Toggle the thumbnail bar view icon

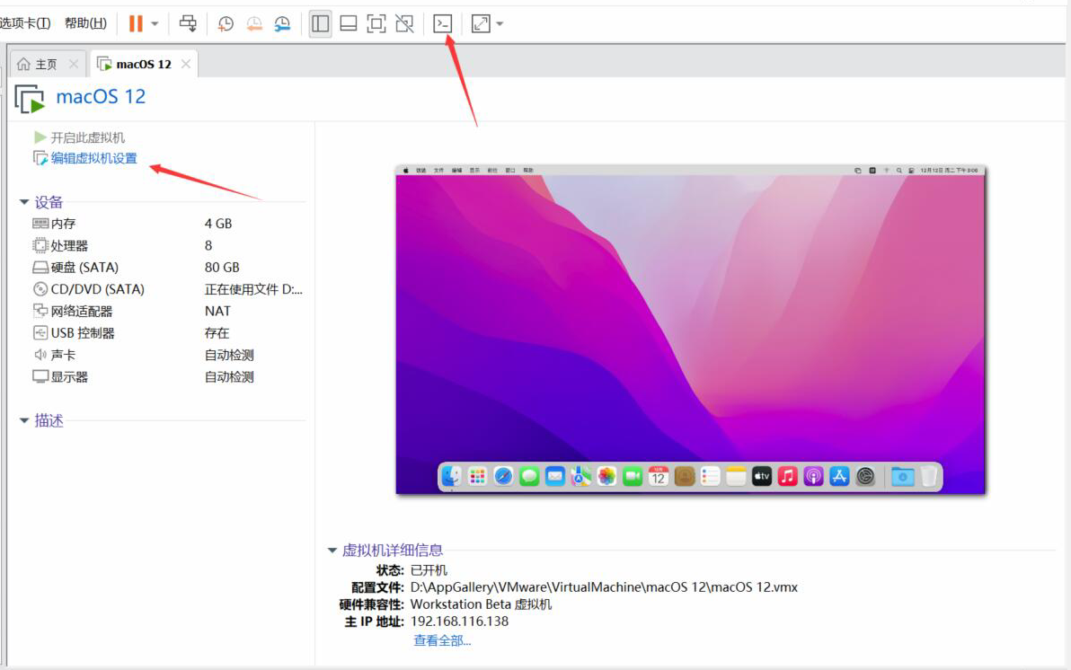pos(349,24)
